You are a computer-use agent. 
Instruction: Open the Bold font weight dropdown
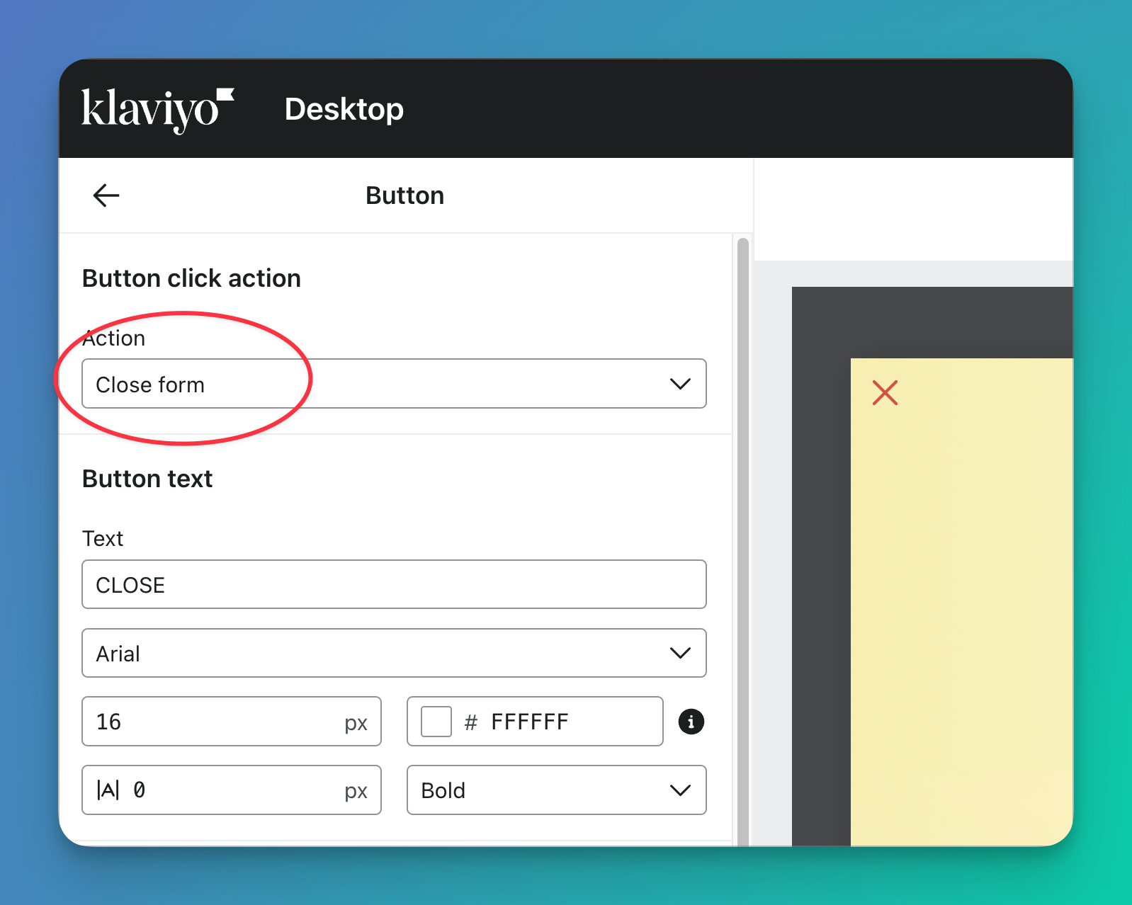coord(556,790)
